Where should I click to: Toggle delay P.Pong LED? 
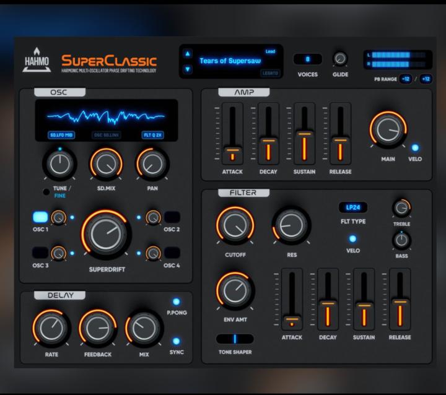tap(177, 302)
